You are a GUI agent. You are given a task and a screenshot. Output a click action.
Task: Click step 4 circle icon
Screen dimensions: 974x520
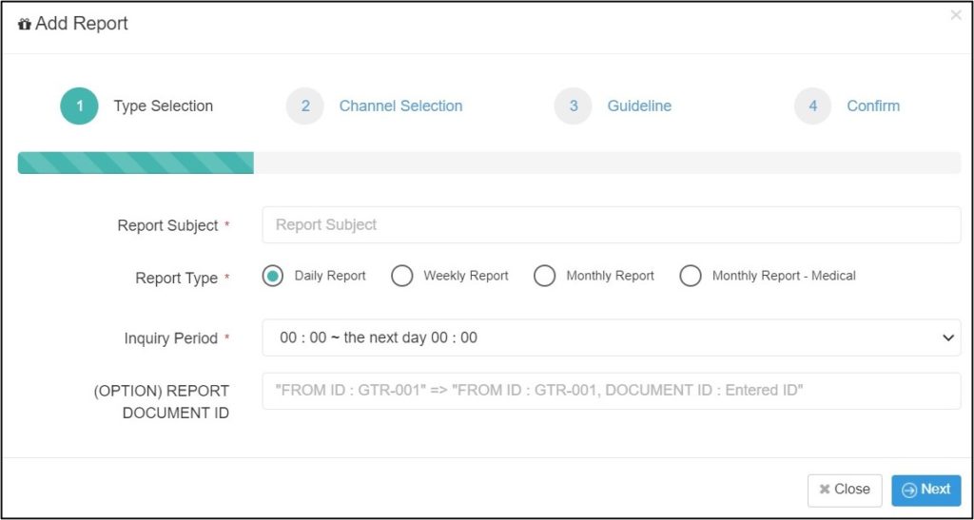(x=813, y=106)
